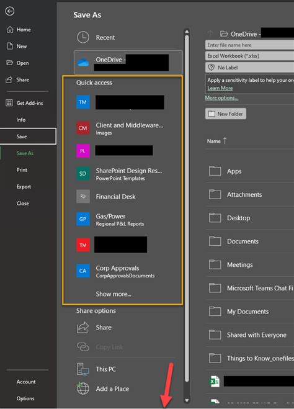Select Export in the left menu
This screenshot has height=409, width=294.
pyautogui.click(x=24, y=187)
